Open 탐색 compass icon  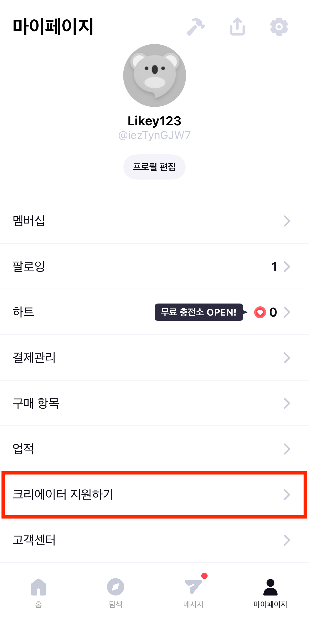116,587
